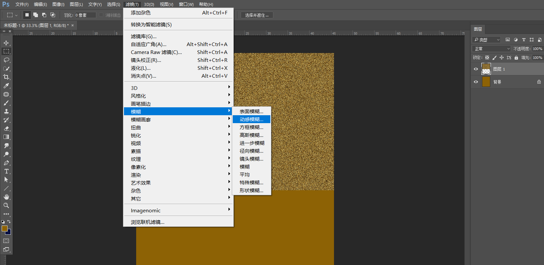Open 浏览联机滤镜 entry

178,222
